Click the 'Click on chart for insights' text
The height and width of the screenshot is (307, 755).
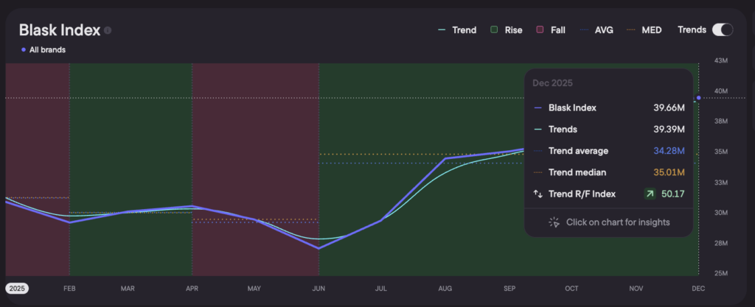618,222
